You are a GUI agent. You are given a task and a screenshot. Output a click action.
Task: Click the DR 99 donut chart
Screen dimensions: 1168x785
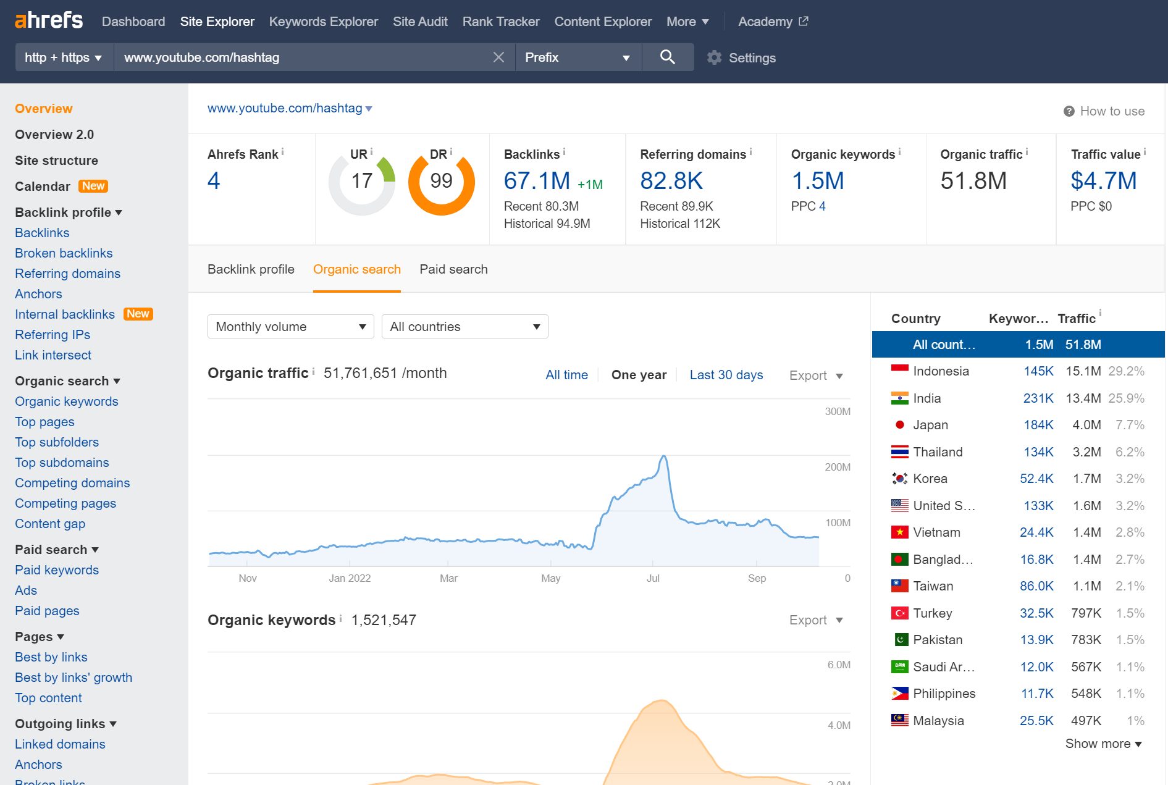[441, 182]
